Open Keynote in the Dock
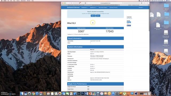The image size is (171, 96). (98, 94)
